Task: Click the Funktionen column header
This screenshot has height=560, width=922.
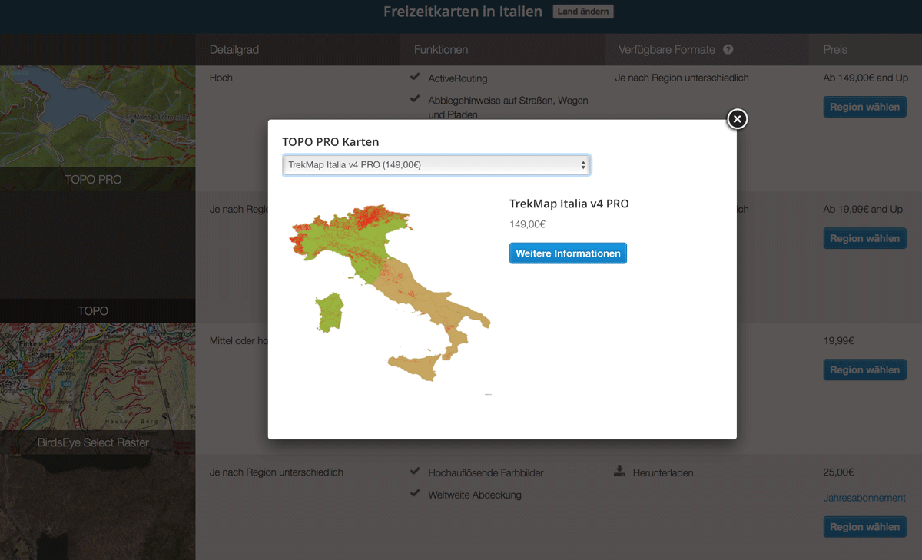Action: click(441, 50)
